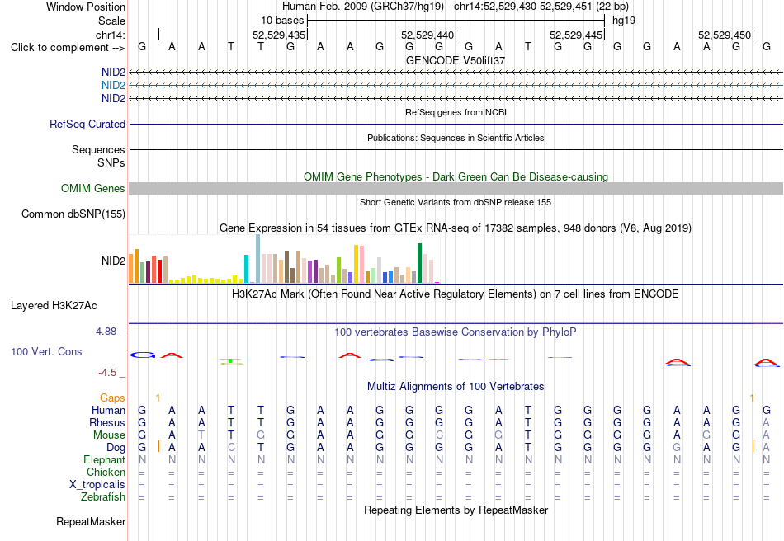
Task: Click the dark green bar in the GTEx chart
Action: (419, 263)
